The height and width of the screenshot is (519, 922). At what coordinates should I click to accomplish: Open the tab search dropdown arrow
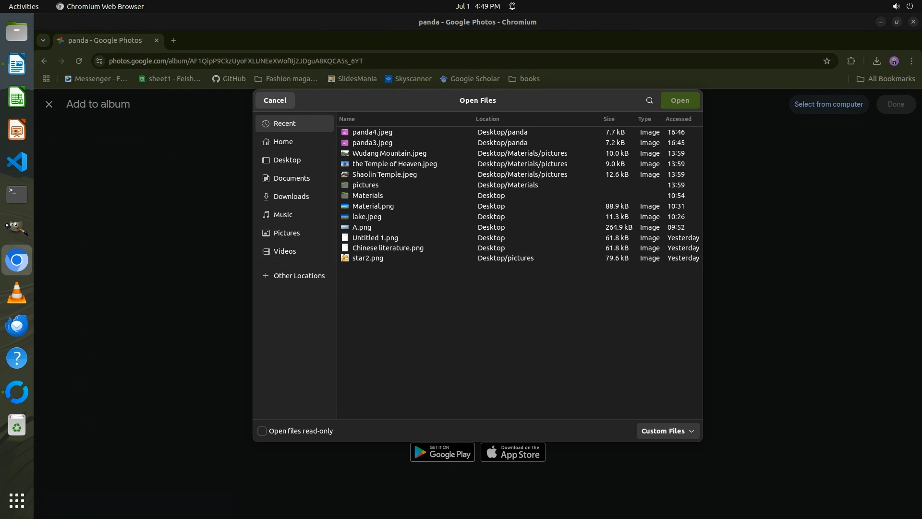(43, 40)
